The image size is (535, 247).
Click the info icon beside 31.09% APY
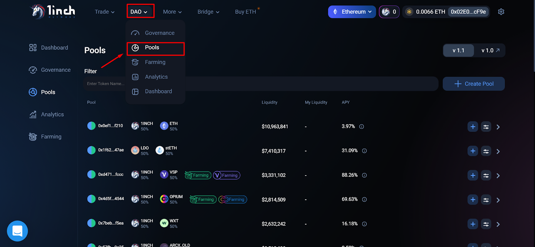[x=364, y=151]
